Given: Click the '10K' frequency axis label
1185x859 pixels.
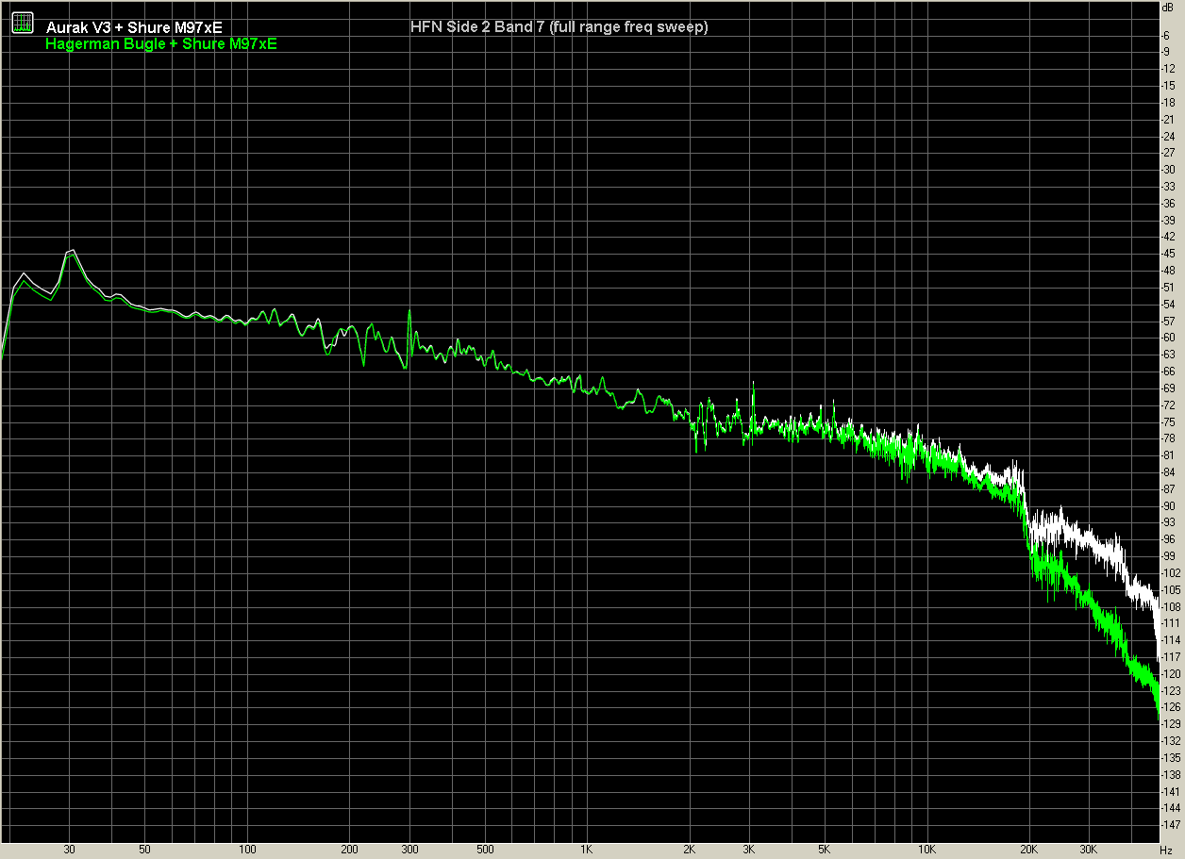Looking at the screenshot, I should [926, 851].
